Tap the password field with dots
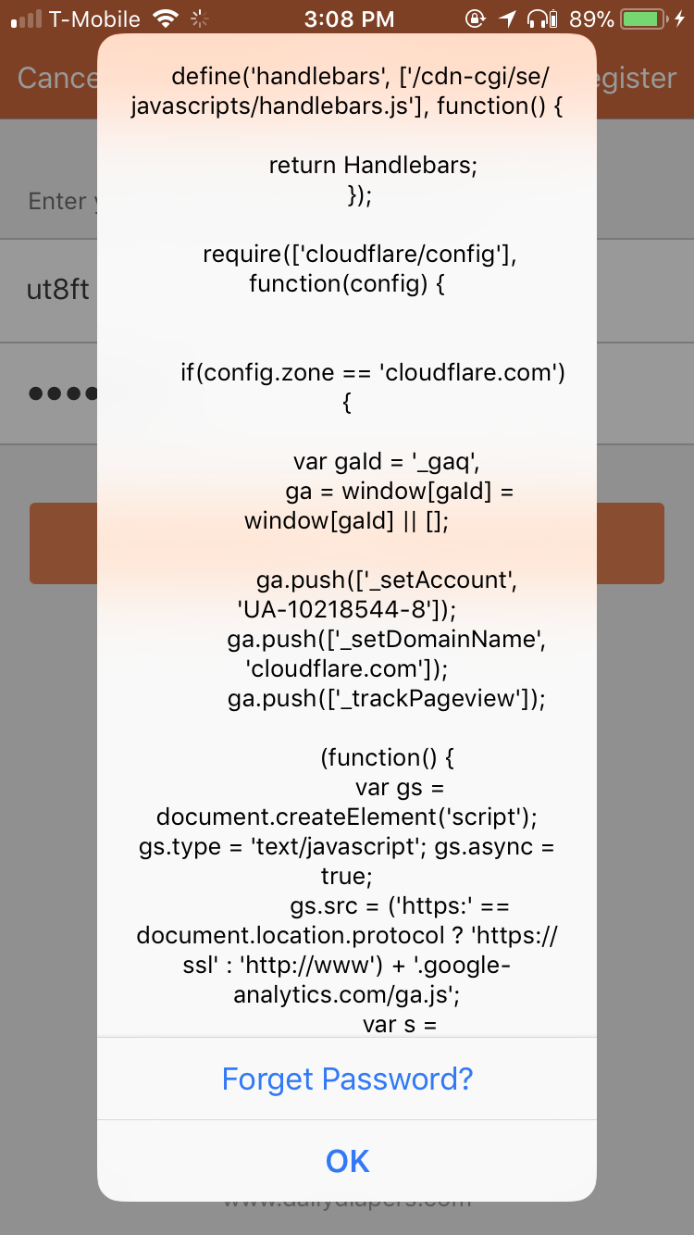This screenshot has height=1235, width=694. pos(347,393)
